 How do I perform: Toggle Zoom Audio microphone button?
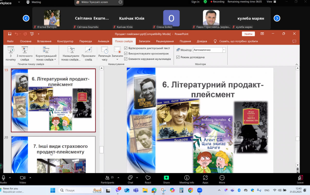tap(3, 179)
